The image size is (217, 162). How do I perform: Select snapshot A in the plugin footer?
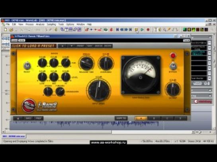point(141,118)
